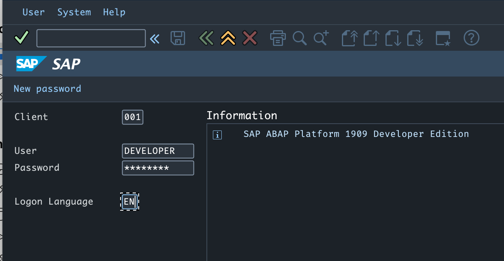The height and width of the screenshot is (261, 504).
Task: Cancel input with the red X icon
Action: point(250,38)
